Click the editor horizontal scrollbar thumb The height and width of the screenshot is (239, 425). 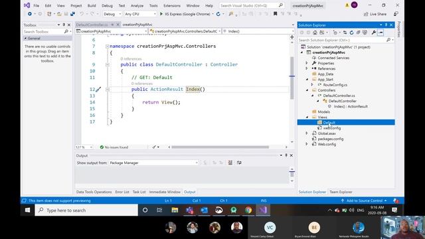(x=220, y=147)
